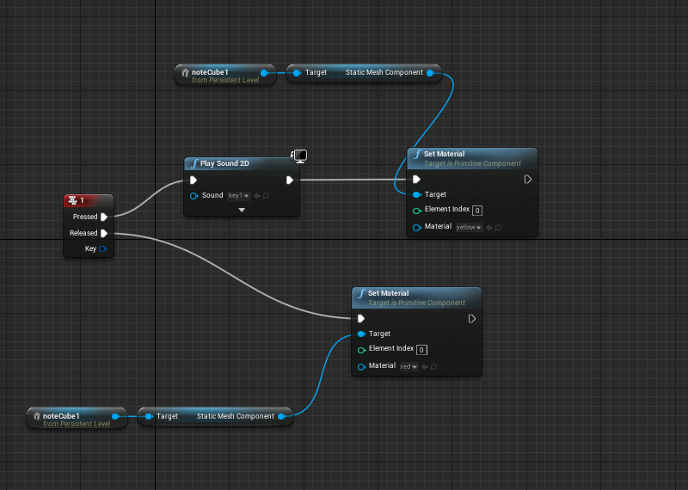688x490 pixels.
Task: Open the red Material dropdown
Action: [409, 367]
